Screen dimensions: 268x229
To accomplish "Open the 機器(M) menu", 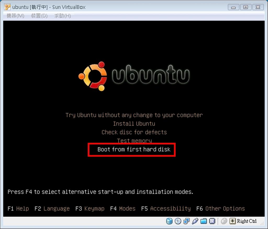I will 15,16.
